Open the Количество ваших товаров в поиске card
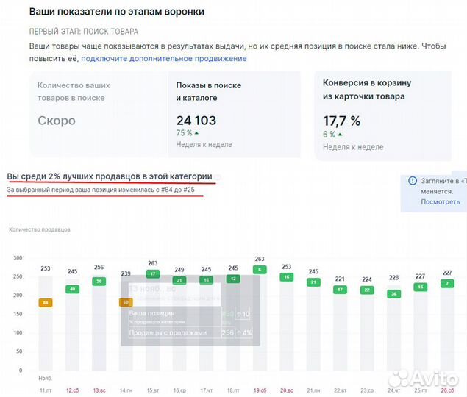The image size is (467, 397). [x=98, y=113]
